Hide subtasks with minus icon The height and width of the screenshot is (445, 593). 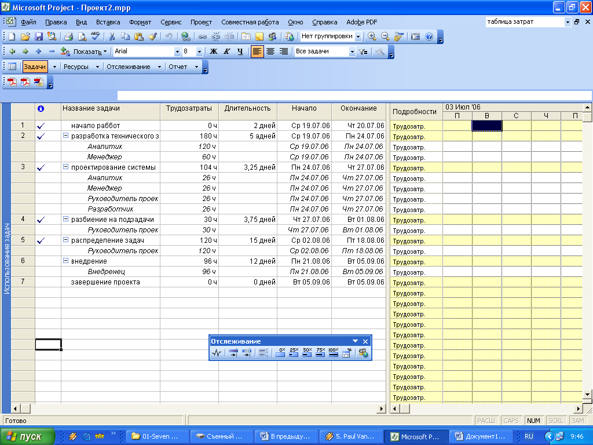pyautogui.click(x=52, y=52)
